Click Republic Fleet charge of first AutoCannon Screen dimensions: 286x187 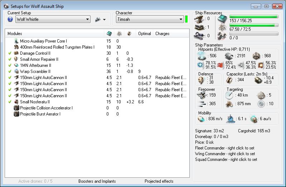(171, 78)
